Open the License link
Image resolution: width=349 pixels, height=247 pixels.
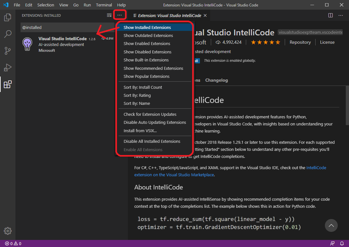tap(327, 42)
